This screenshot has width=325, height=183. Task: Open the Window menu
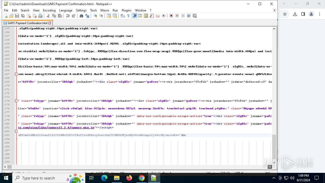pyautogui.click(x=141, y=10)
